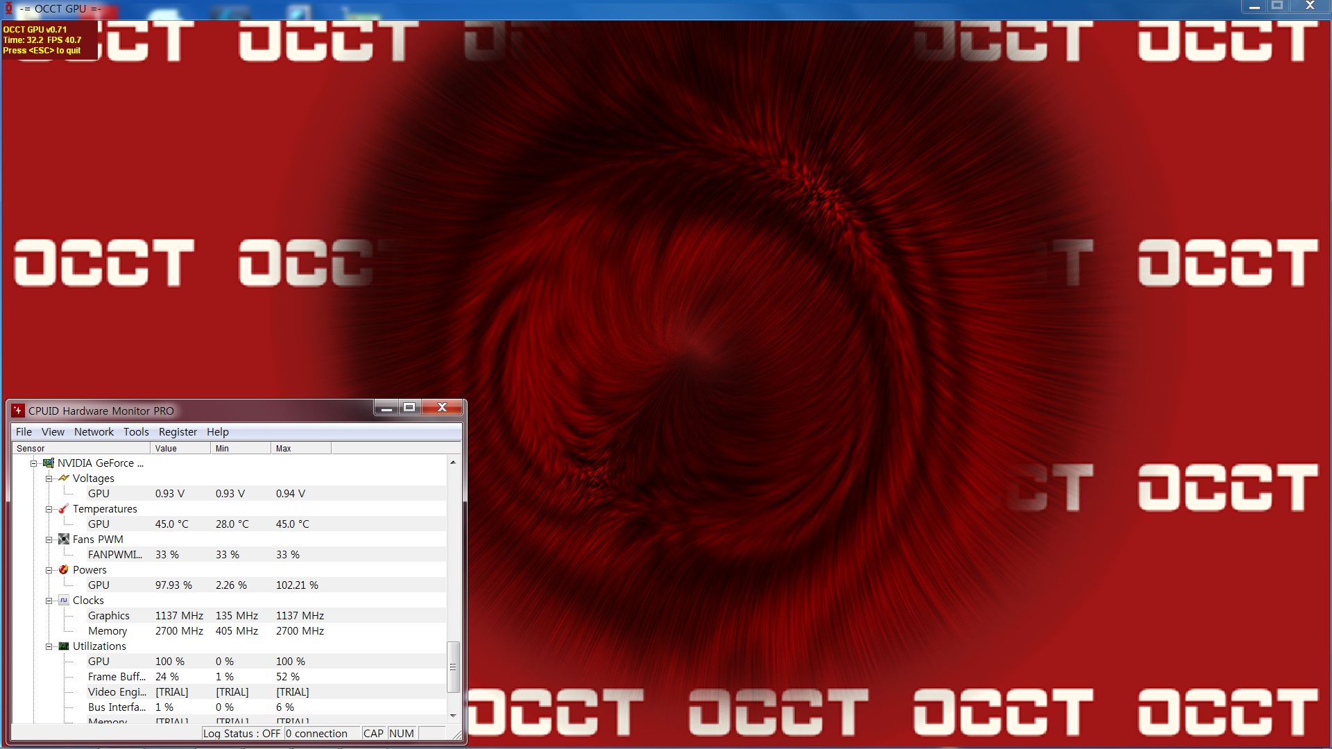The width and height of the screenshot is (1332, 749).
Task: Click the scrollbar down arrow in sensor list
Action: (x=453, y=716)
